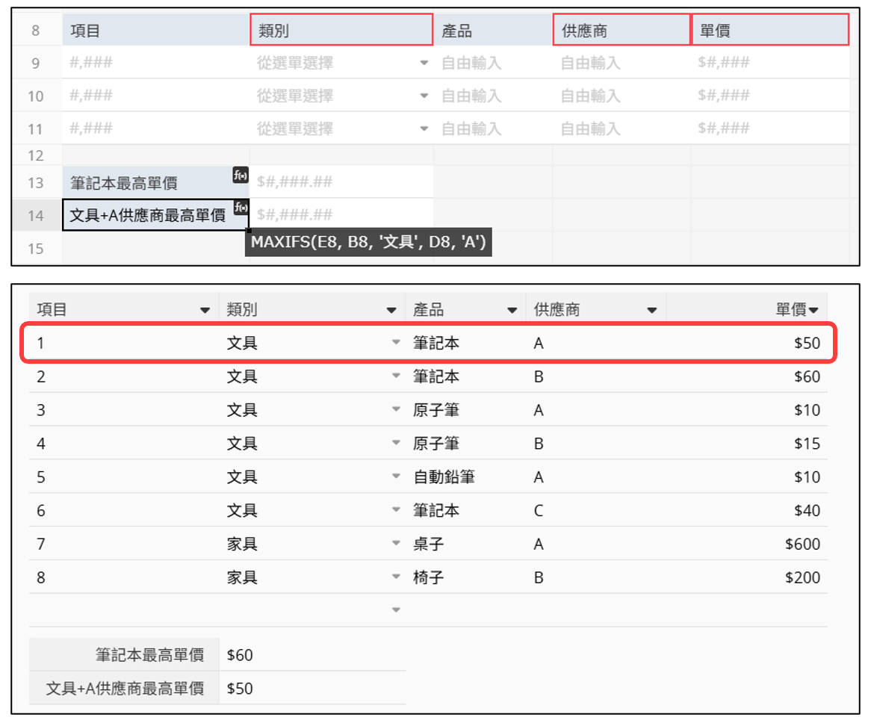This screenshot has width=871, height=726.
Task: Click the 產品 free input field in row 9
Action: point(492,63)
